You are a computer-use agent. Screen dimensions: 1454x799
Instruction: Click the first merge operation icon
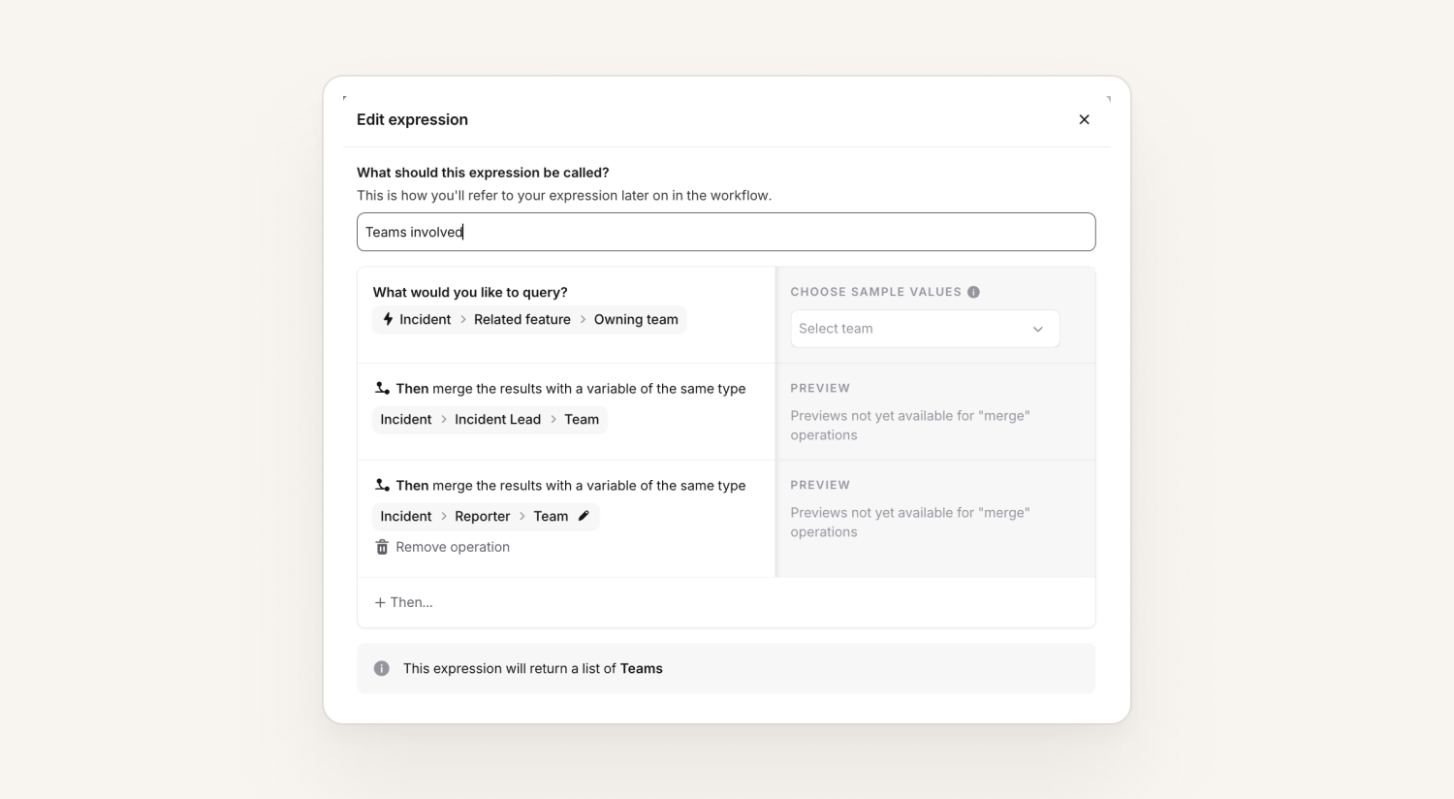[x=382, y=388]
